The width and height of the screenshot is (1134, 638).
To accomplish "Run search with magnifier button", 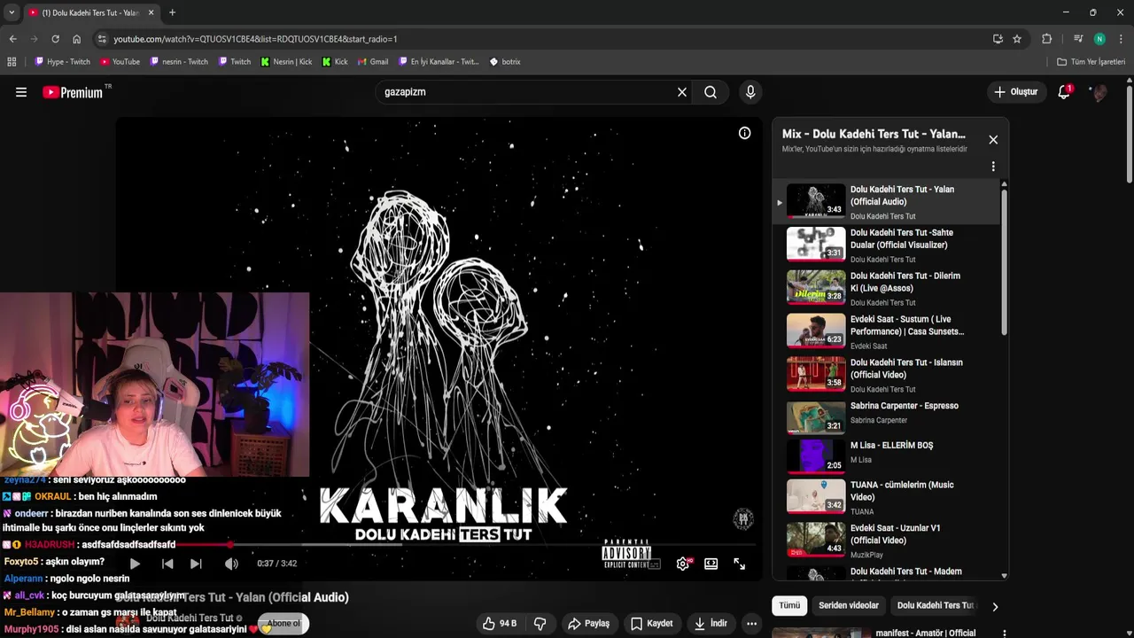I will point(711,92).
